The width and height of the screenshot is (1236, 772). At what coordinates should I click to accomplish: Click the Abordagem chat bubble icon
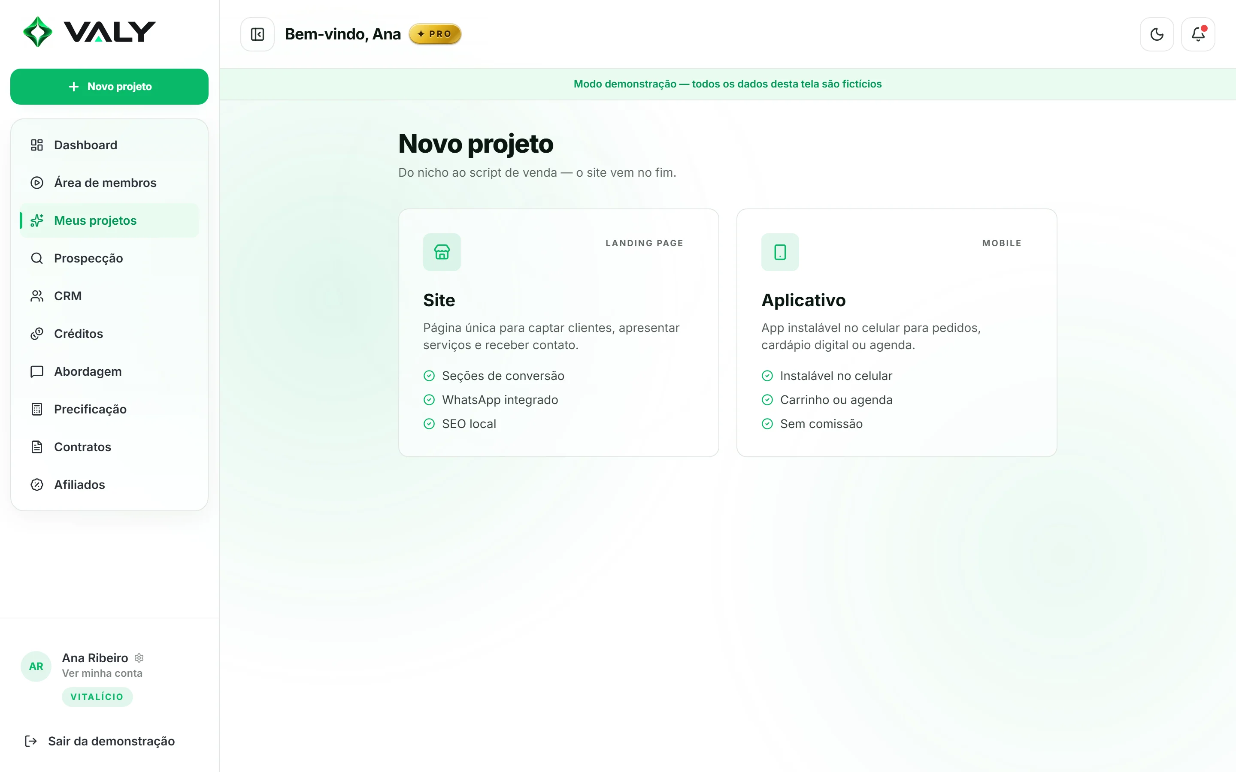click(37, 372)
